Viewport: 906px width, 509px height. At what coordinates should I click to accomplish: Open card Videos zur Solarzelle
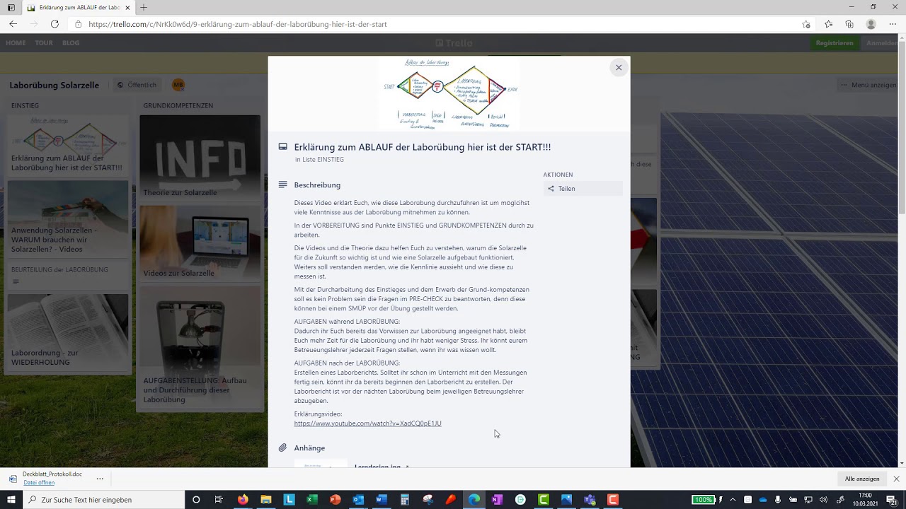coord(200,242)
